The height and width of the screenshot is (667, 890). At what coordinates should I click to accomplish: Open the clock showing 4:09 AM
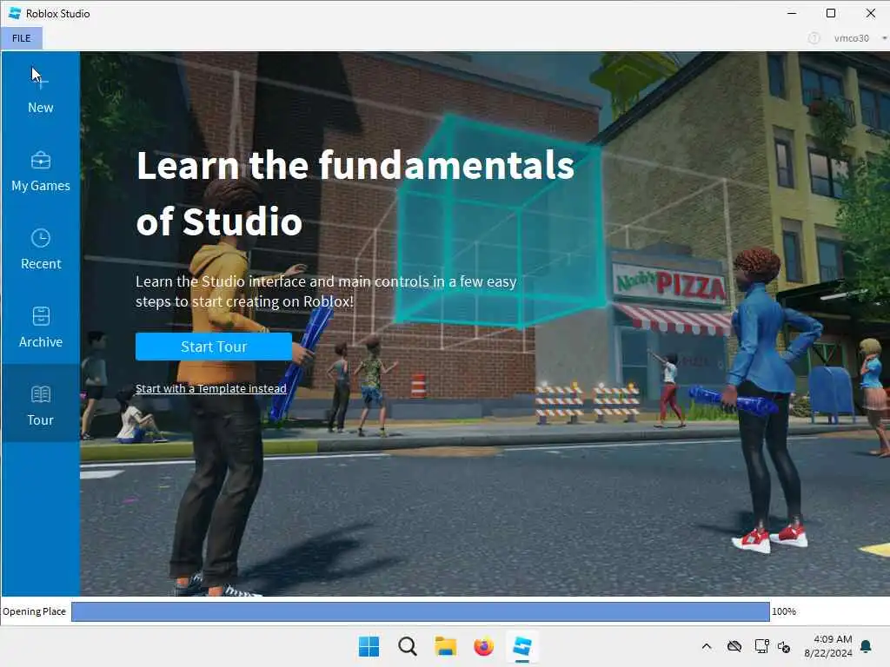coord(828,646)
